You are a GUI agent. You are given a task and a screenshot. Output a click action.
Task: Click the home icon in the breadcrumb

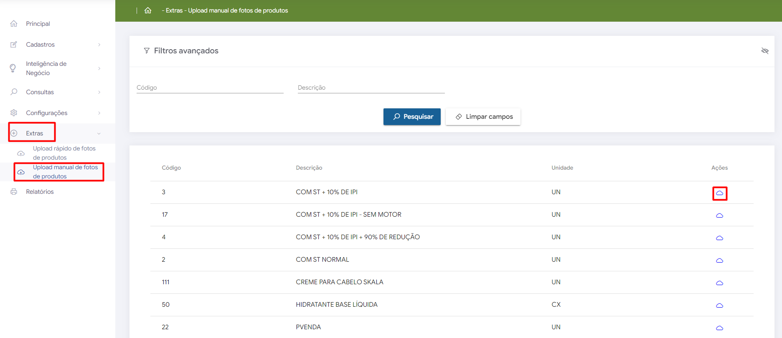148,10
